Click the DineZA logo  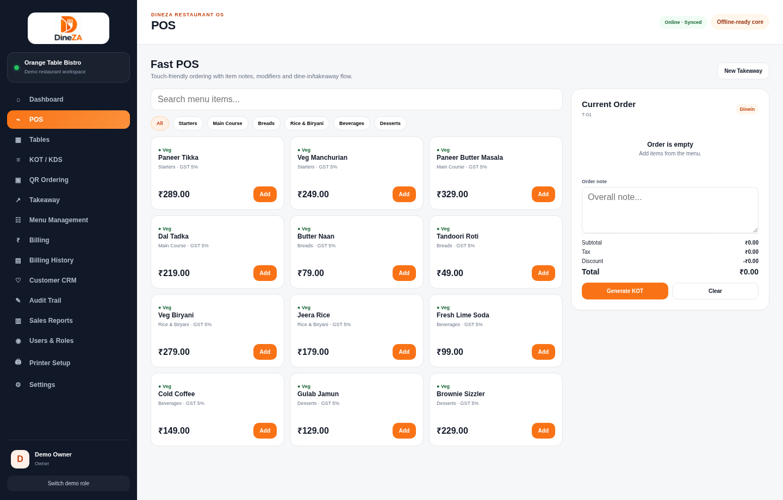69,28
